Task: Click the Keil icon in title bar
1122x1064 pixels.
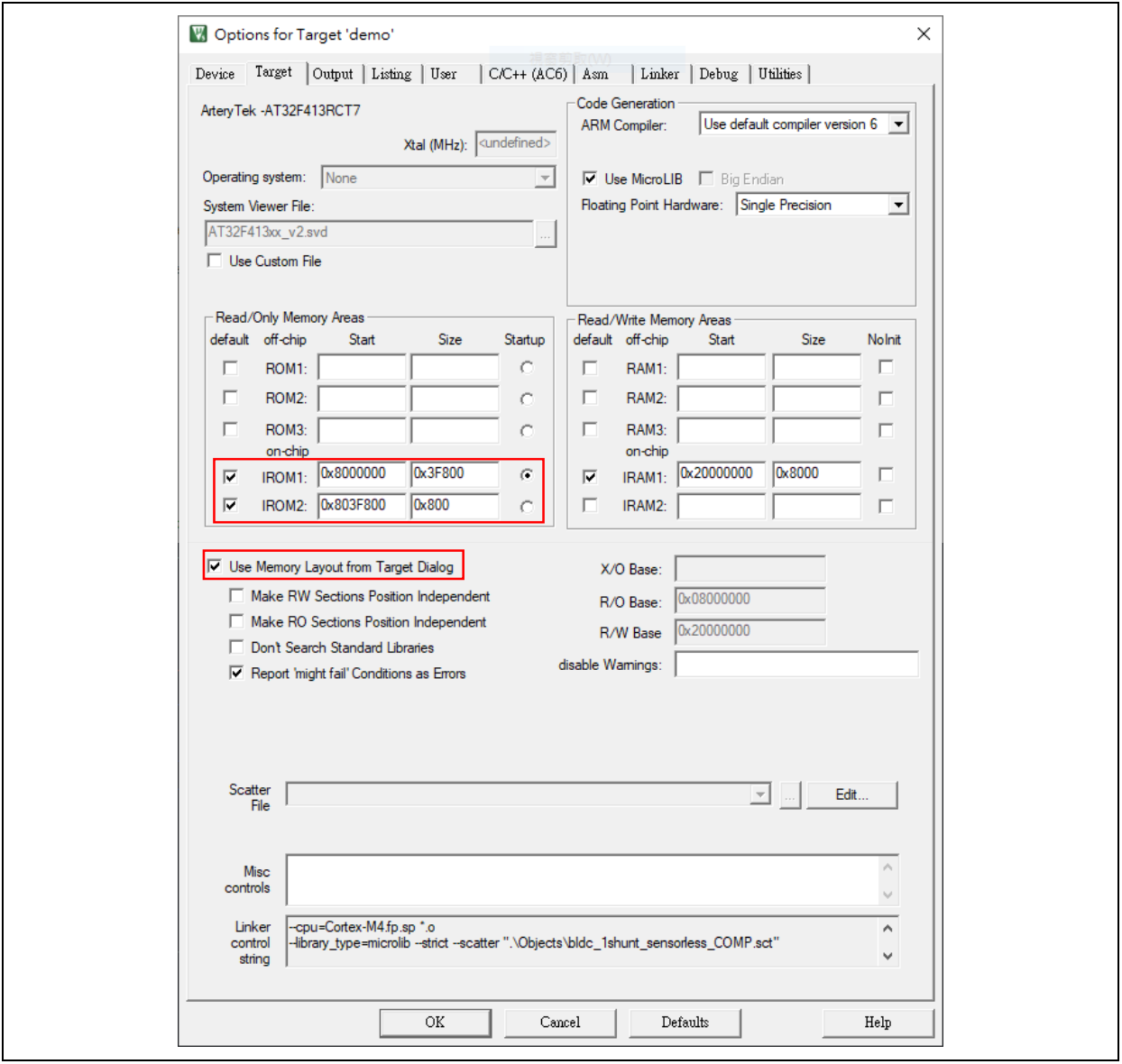Action: [x=198, y=34]
